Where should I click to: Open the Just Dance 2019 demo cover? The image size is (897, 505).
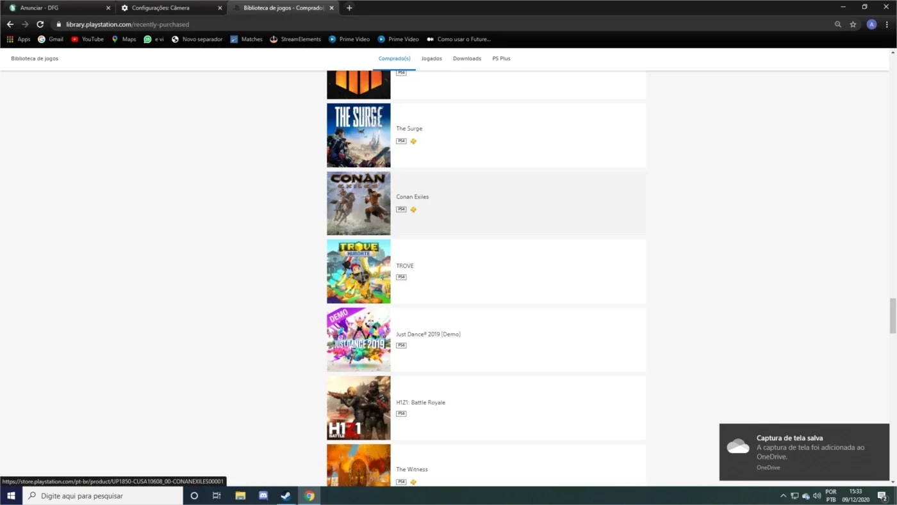(x=359, y=340)
